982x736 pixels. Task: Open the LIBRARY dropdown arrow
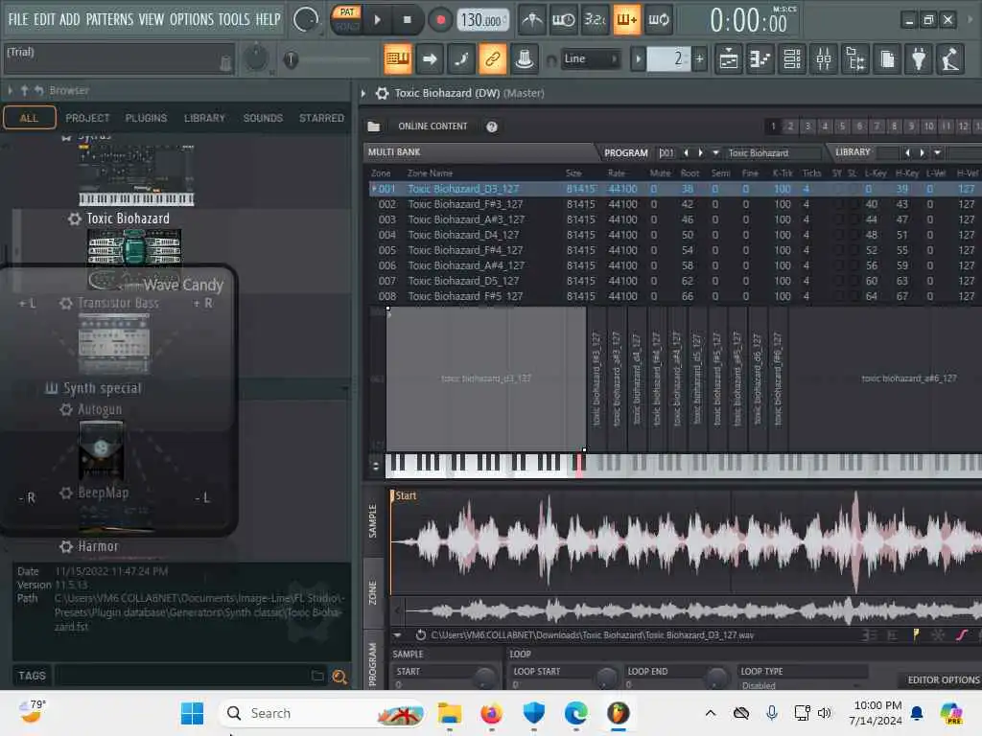coord(938,152)
